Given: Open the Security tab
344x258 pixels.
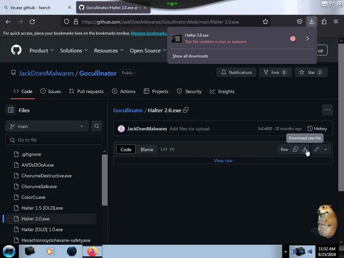Looking at the screenshot, I should 189,91.
